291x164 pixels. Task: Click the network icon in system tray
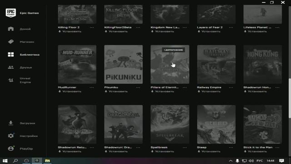coord(244,161)
